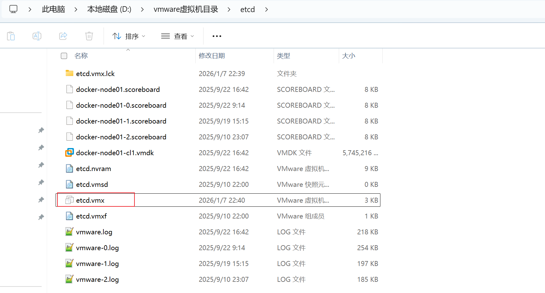This screenshot has height=293, width=545.
Task: Click the etcd.vmx.lck folder icon
Action: pos(70,73)
